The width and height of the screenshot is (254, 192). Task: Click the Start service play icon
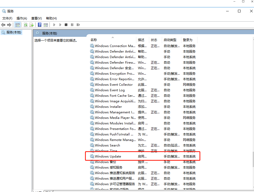[54, 25]
